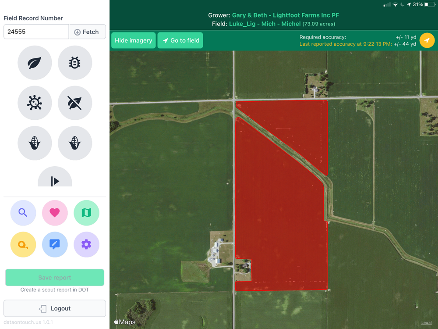The image size is (438, 329).
Task: Tap the play-skip arrow icon
Action: pyautogui.click(x=55, y=177)
